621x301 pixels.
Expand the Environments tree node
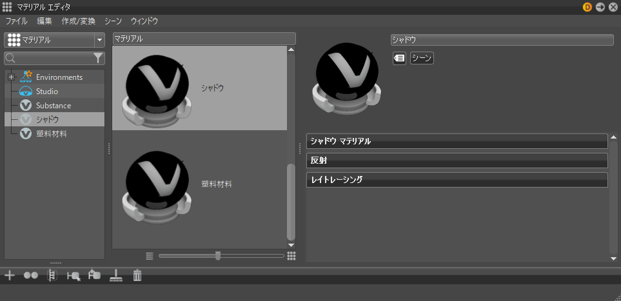tap(11, 77)
